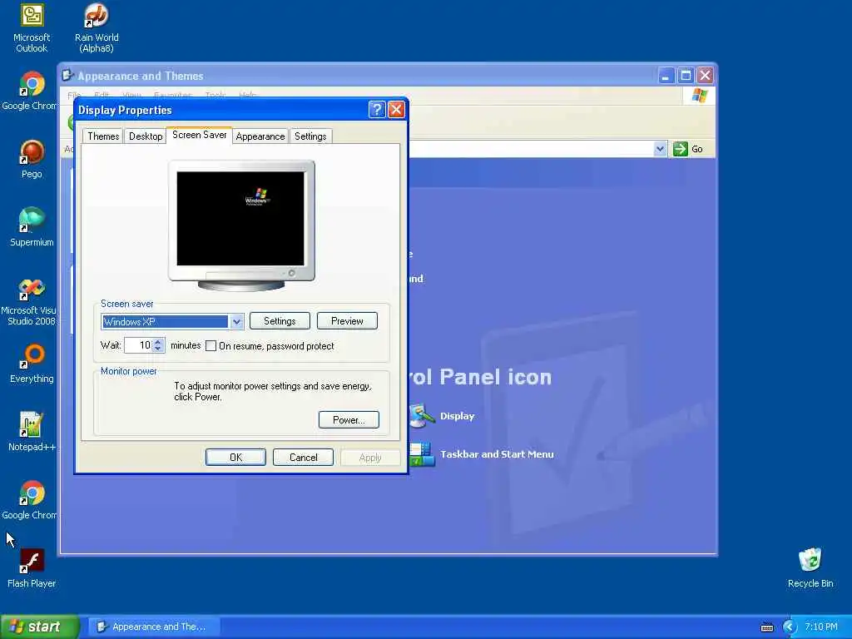Click the Cancel button
The image size is (852, 639).
coord(303,458)
